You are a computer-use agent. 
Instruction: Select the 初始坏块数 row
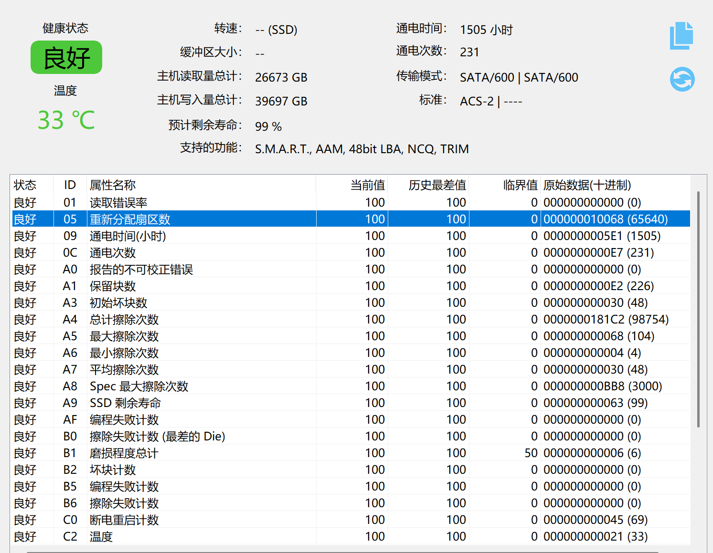(350, 303)
